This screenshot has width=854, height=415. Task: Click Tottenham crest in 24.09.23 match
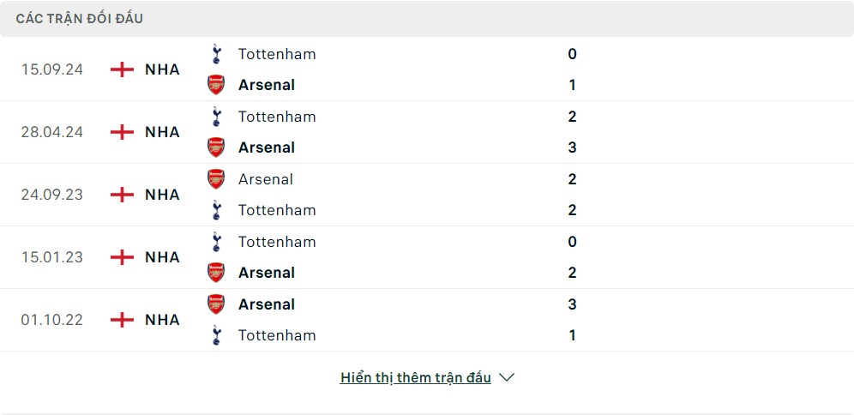pos(216,210)
